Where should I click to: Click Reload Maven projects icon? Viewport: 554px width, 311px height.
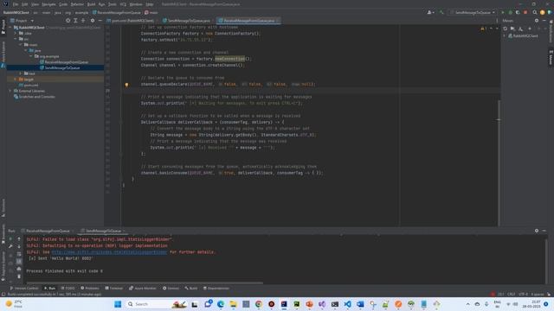coord(505,29)
